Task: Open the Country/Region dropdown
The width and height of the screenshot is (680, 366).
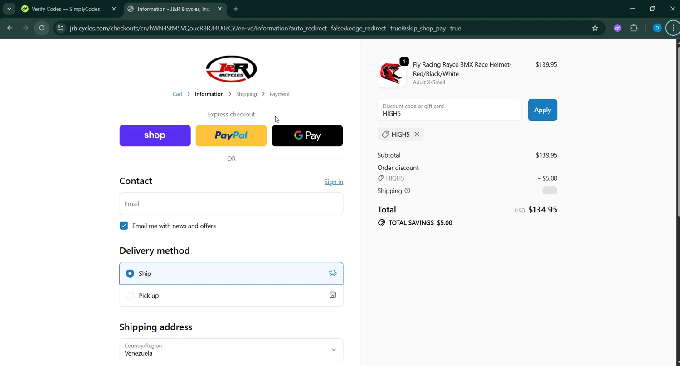Action: point(231,350)
